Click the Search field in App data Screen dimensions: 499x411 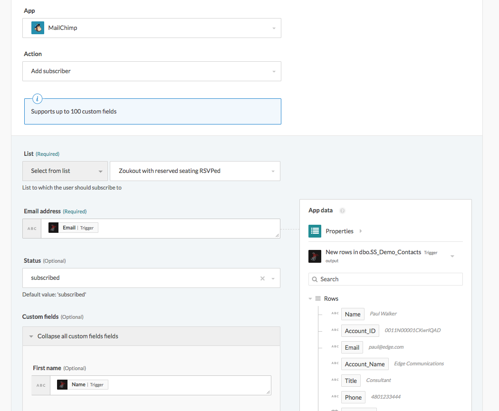pos(385,279)
